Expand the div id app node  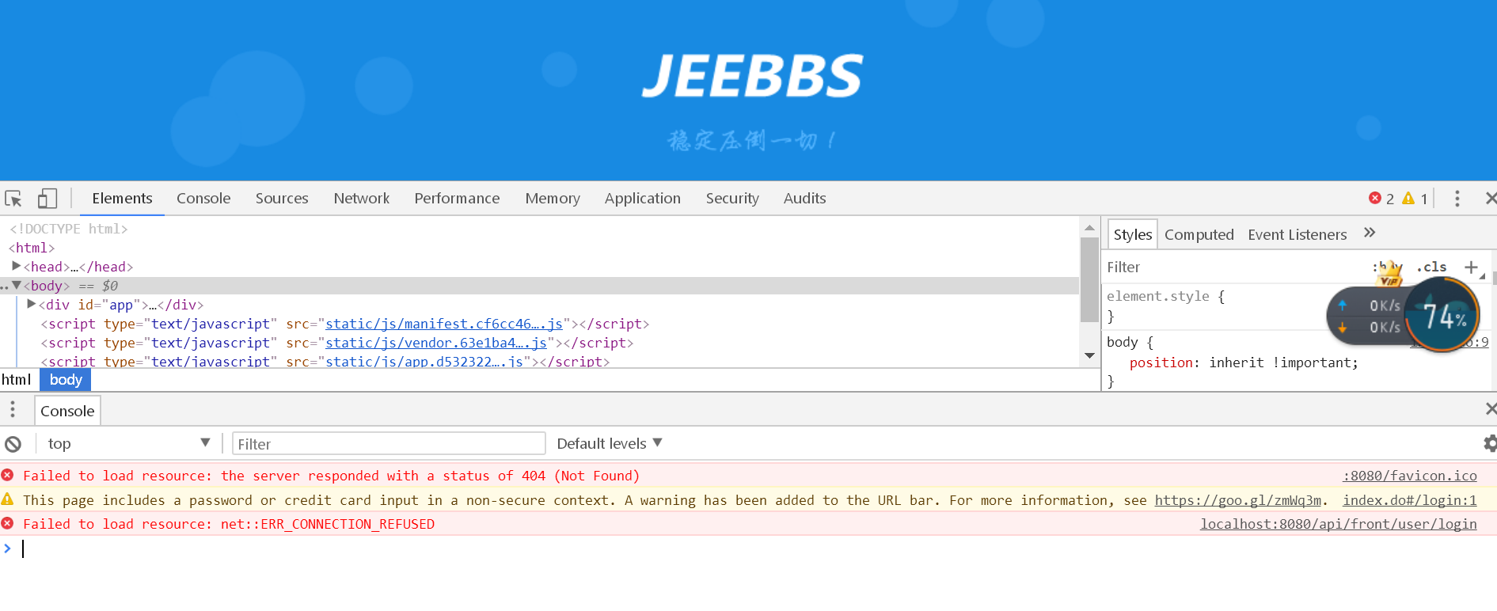(x=31, y=304)
